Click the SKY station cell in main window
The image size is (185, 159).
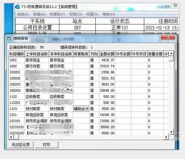(x=78, y=28)
